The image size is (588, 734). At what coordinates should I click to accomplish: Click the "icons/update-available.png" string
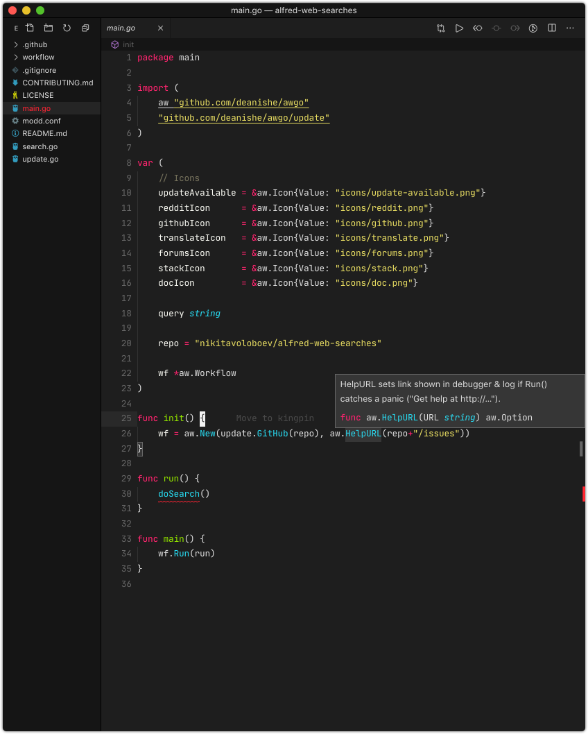pos(408,193)
